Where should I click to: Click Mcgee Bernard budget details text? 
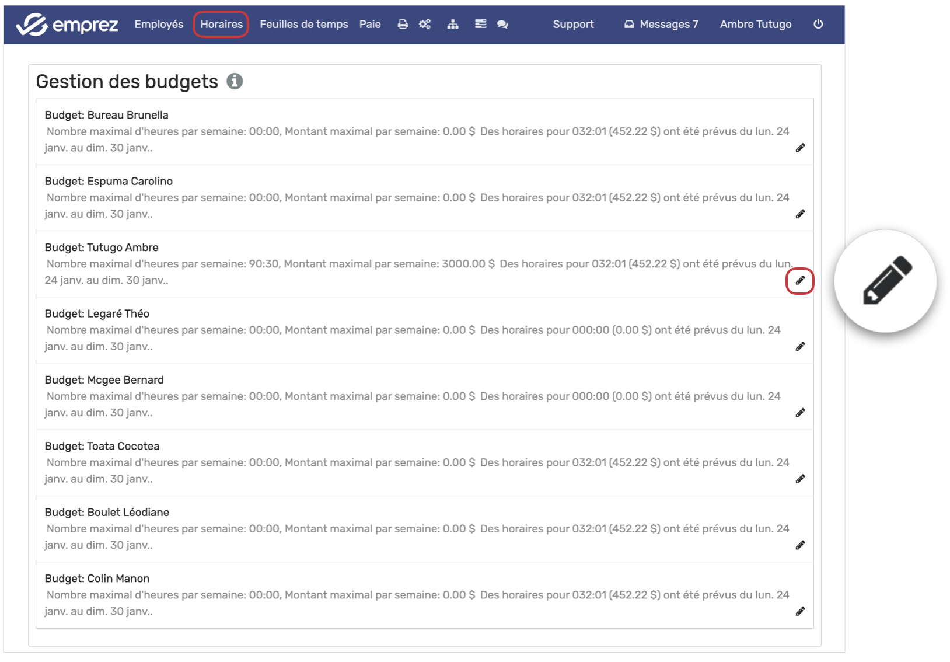pyautogui.click(x=413, y=405)
